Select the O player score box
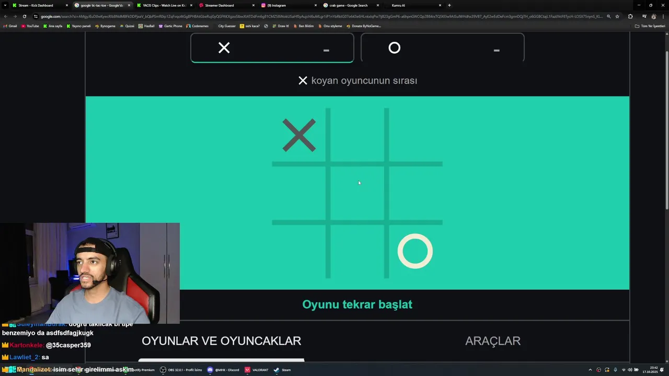Viewport: 669px width, 376px height. click(442, 48)
